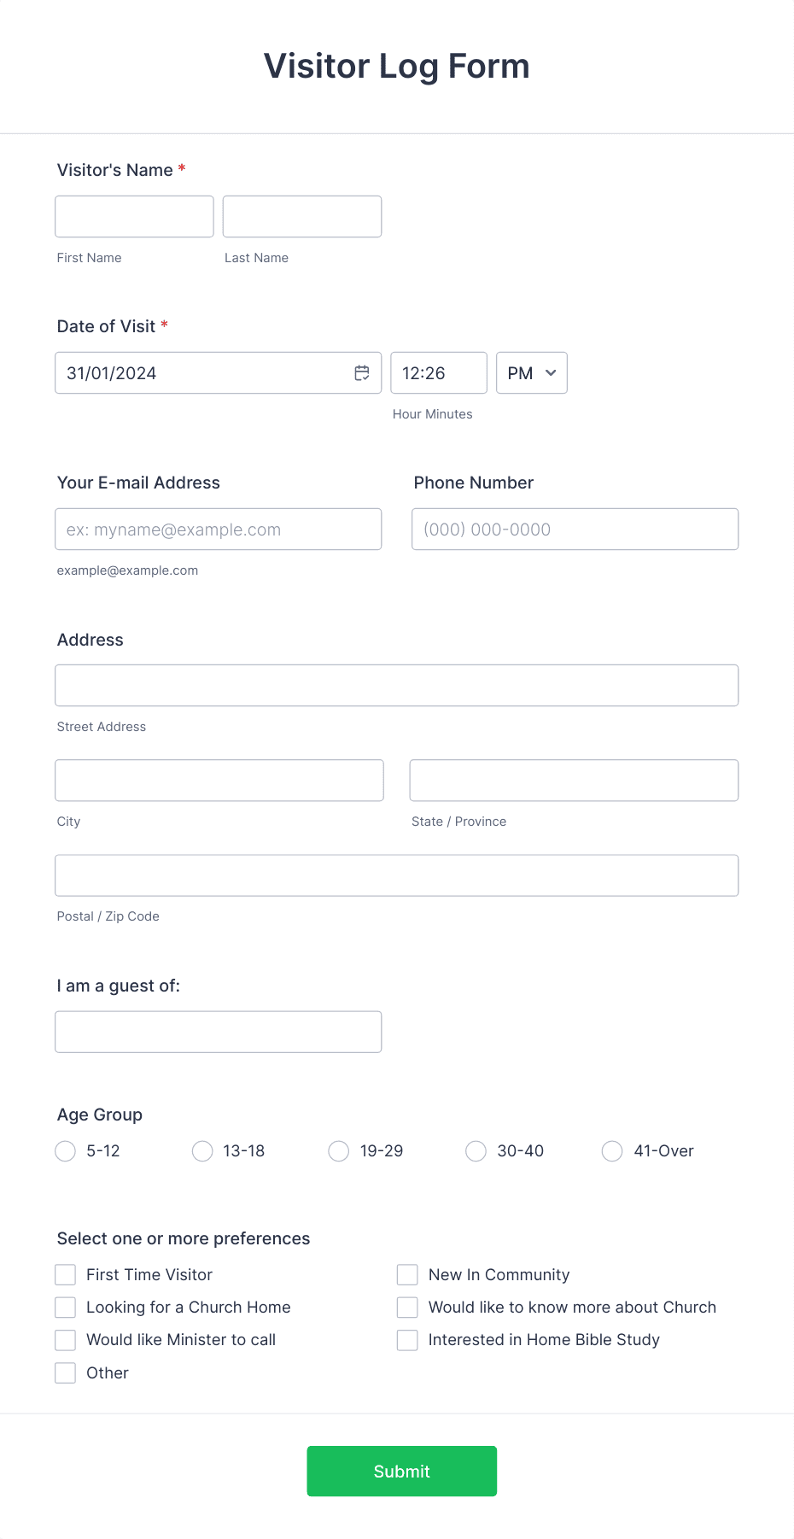The height and width of the screenshot is (1539, 794).
Task: Click the hour time field showing 12:26
Action: point(438,372)
